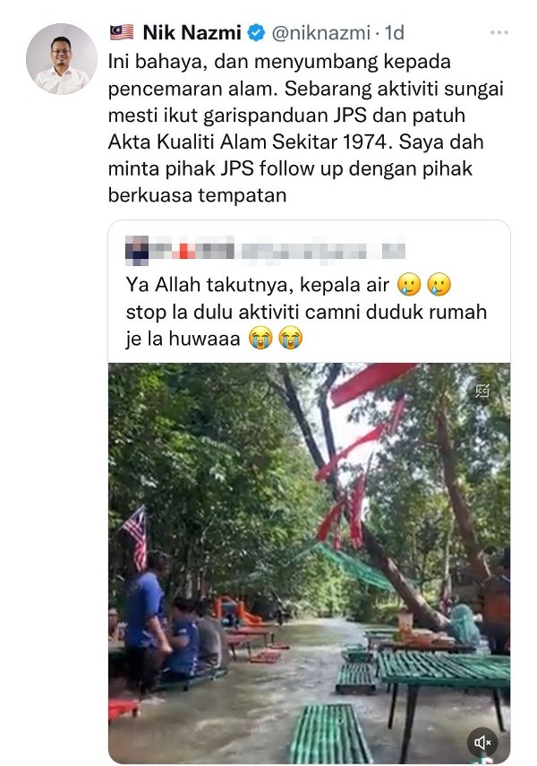Toggle the video closed captions icon

(x=482, y=391)
